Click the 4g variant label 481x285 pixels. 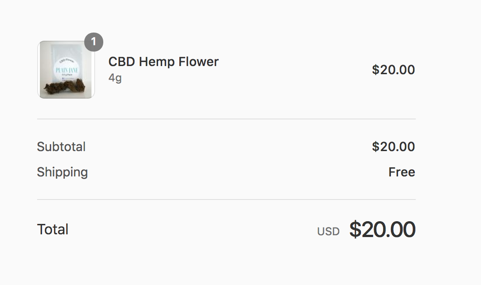point(115,78)
